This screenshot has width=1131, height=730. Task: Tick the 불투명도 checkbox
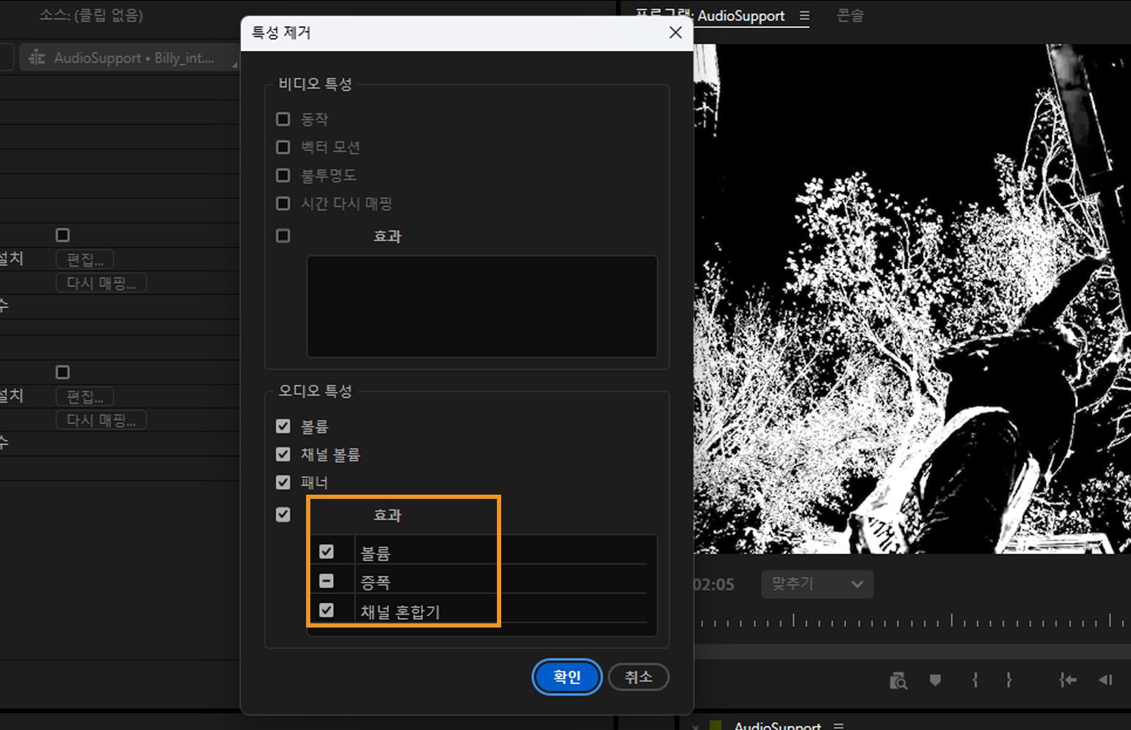click(x=283, y=175)
